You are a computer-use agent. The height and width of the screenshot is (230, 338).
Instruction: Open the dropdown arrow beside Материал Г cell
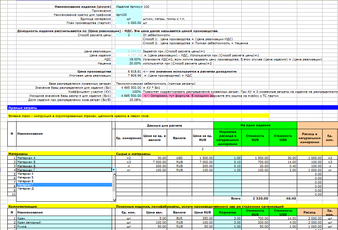114,170
